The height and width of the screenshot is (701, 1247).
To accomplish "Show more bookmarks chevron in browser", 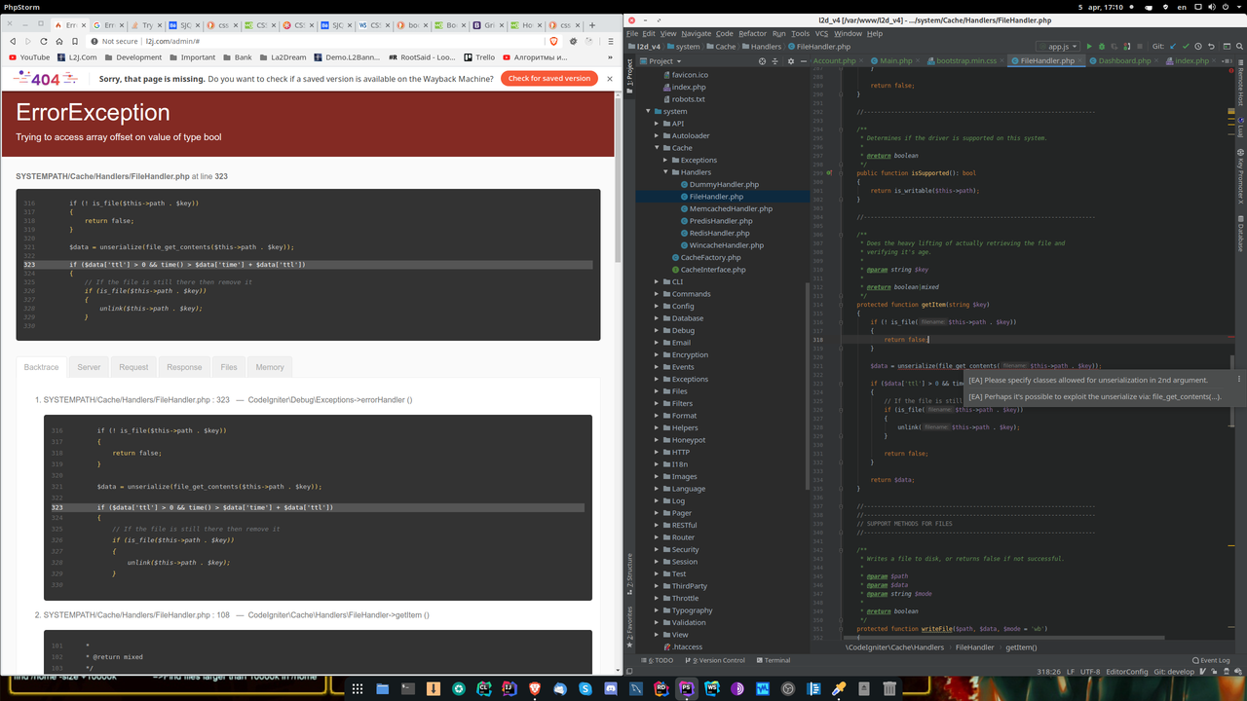I will pyautogui.click(x=612, y=57).
